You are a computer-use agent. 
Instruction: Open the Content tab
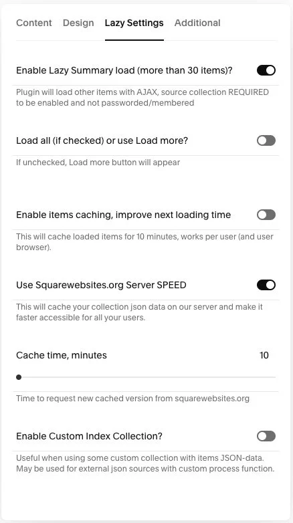coord(34,23)
